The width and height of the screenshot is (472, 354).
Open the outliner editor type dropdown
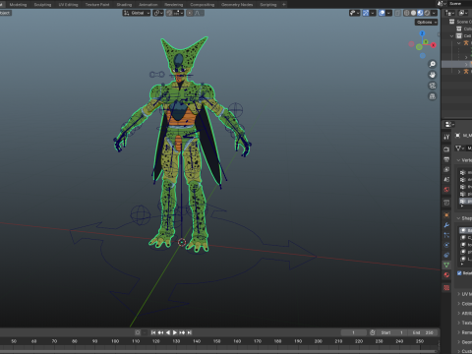[449, 13]
